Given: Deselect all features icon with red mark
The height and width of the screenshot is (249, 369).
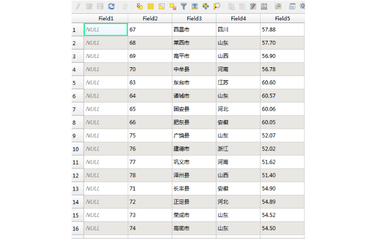Looking at the screenshot, I should 173,7.
